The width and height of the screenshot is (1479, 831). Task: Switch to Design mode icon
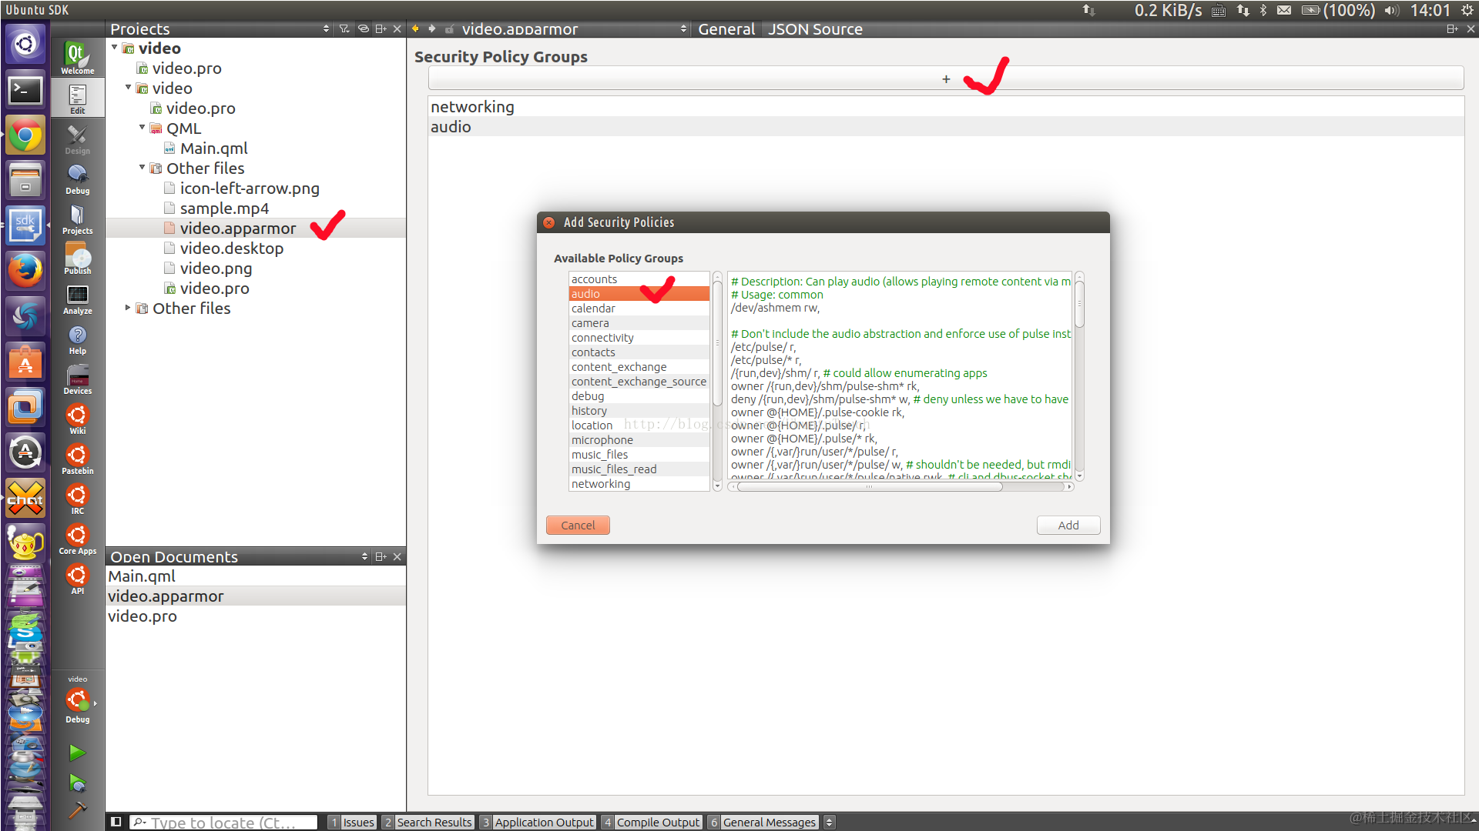77,138
